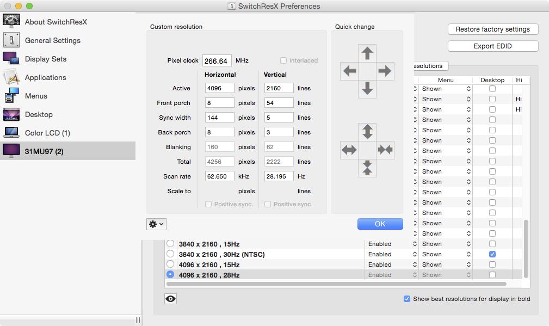The width and height of the screenshot is (549, 326).
Task: Click the Export EDID button
Action: pyautogui.click(x=493, y=46)
